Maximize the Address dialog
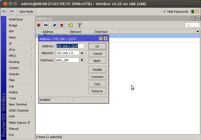 (x=101, y=39)
